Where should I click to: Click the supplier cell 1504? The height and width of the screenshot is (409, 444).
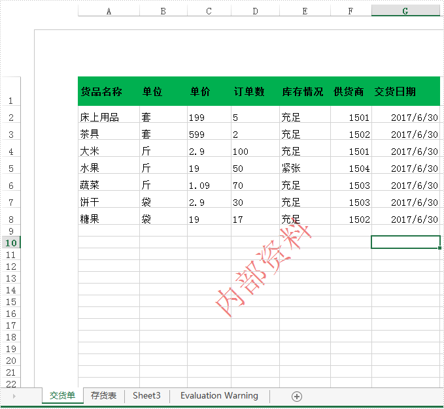coord(350,165)
